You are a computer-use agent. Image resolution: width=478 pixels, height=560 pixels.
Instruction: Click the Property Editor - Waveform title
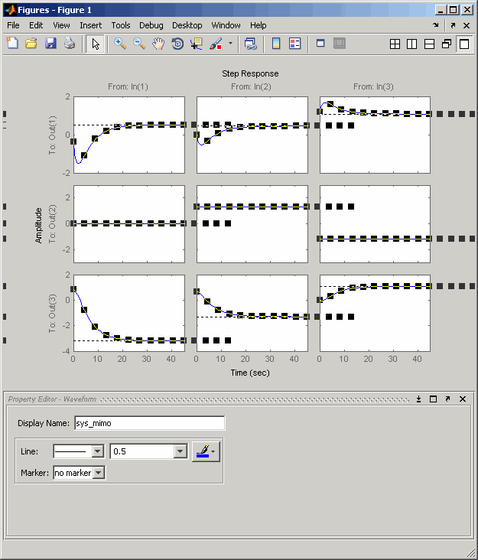pyautogui.click(x=52, y=399)
